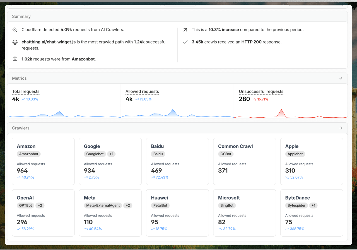Open Crawlers details via the arrow

[x=340, y=128]
